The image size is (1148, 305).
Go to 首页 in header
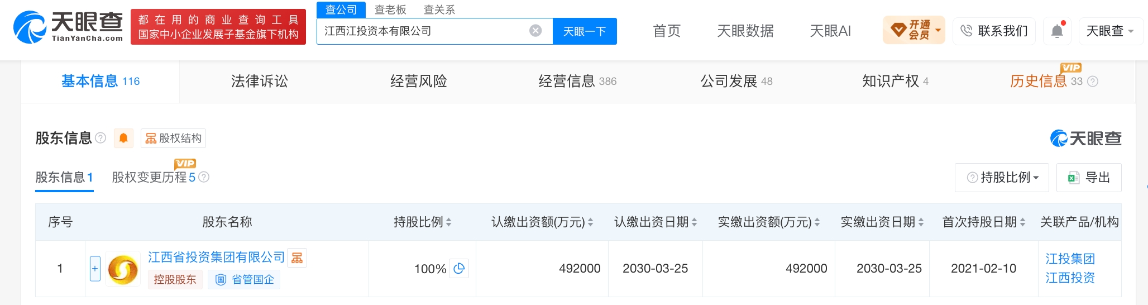667,31
